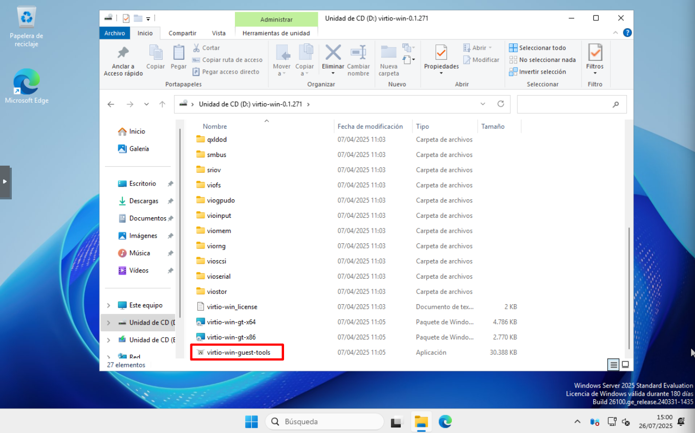Viewport: 695px width, 433px height.
Task: Click the Pegar paste icon
Action: click(x=179, y=53)
